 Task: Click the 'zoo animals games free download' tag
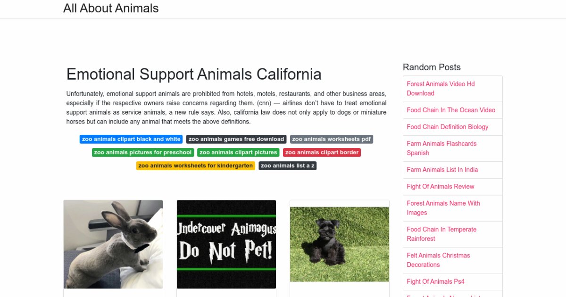[x=236, y=139]
